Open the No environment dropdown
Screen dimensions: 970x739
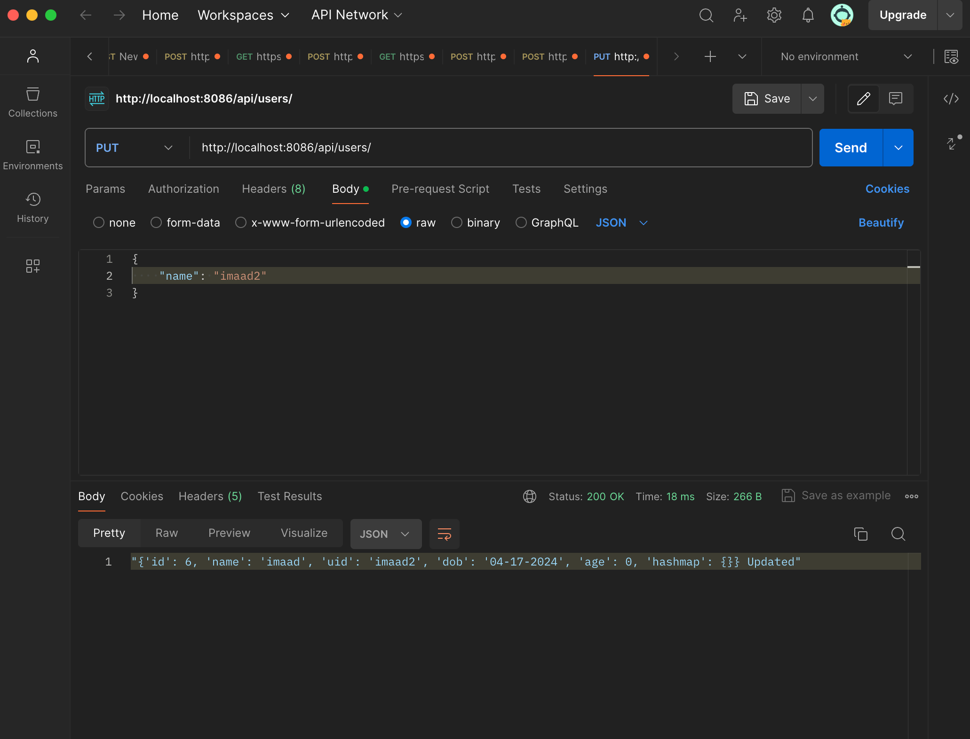[x=846, y=57]
